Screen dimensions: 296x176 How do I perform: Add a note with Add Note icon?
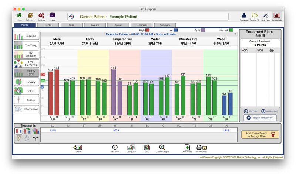point(187,148)
